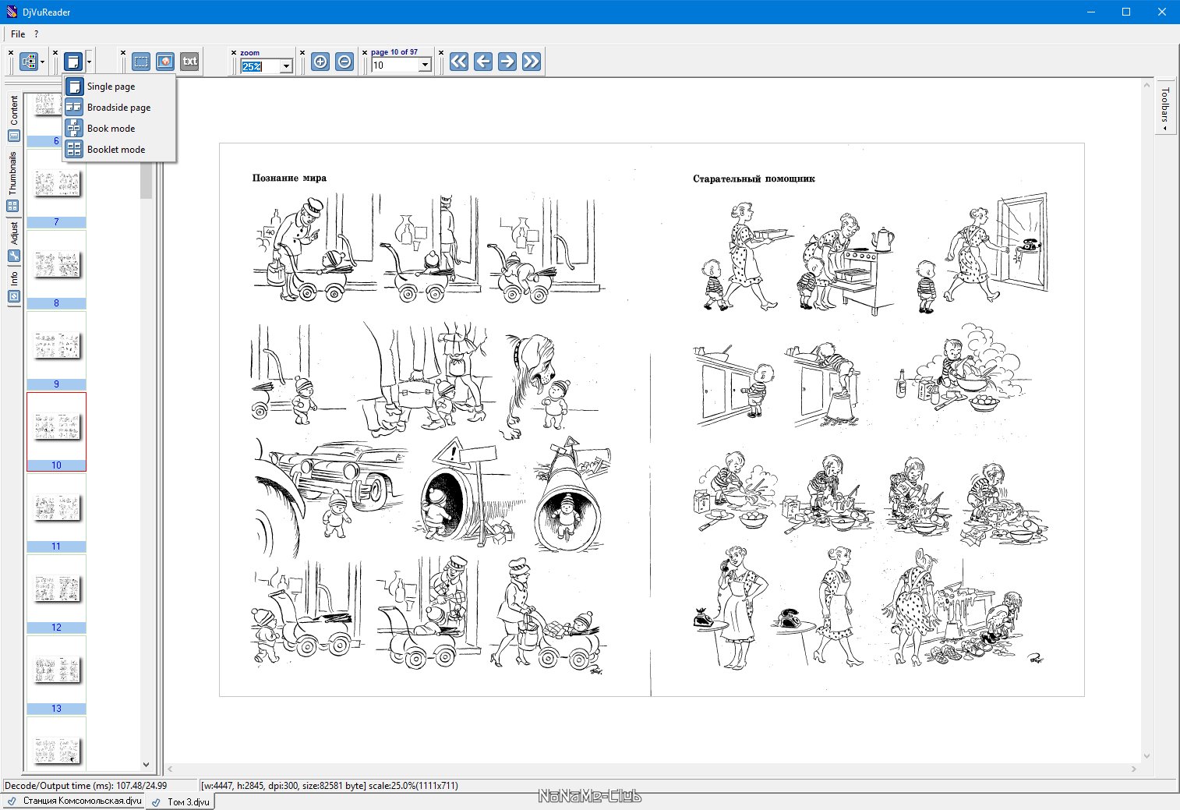This screenshot has height=810, width=1180.
Task: Open the zoom percentage dropdown
Action: [x=286, y=66]
